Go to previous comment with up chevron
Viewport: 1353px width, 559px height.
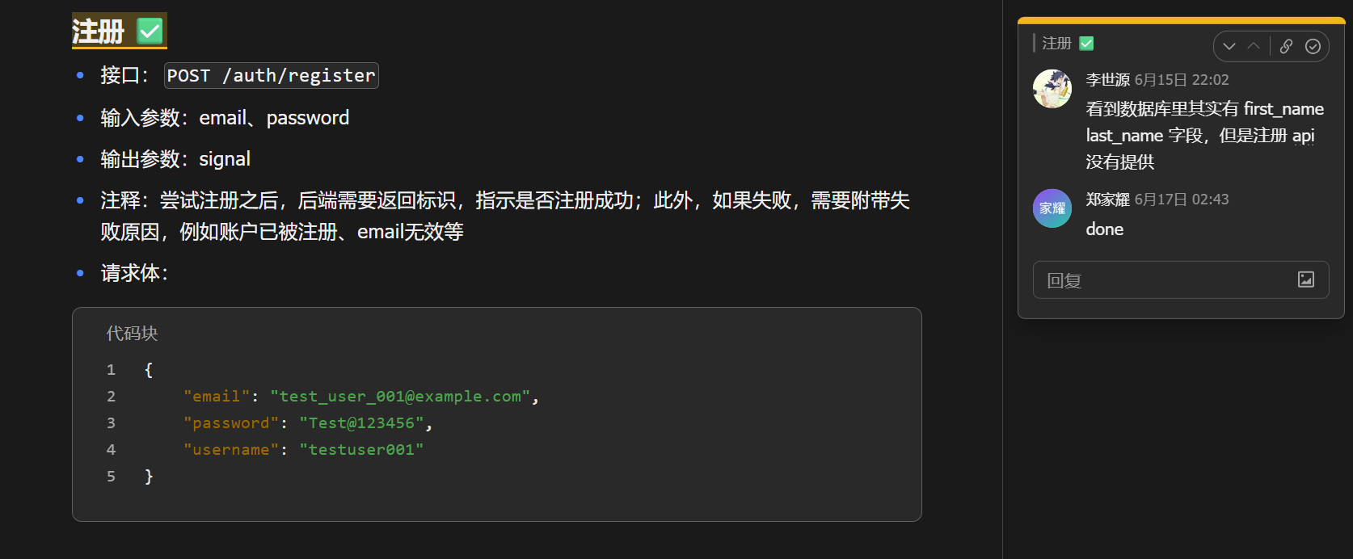point(1254,46)
